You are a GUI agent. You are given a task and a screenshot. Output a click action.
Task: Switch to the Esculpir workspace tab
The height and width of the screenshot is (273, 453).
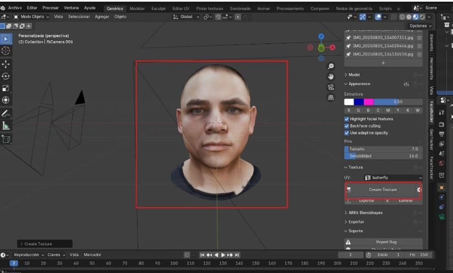(159, 8)
